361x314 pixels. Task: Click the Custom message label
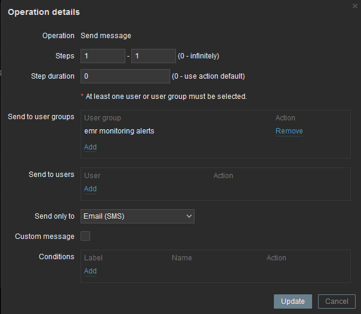click(x=45, y=237)
